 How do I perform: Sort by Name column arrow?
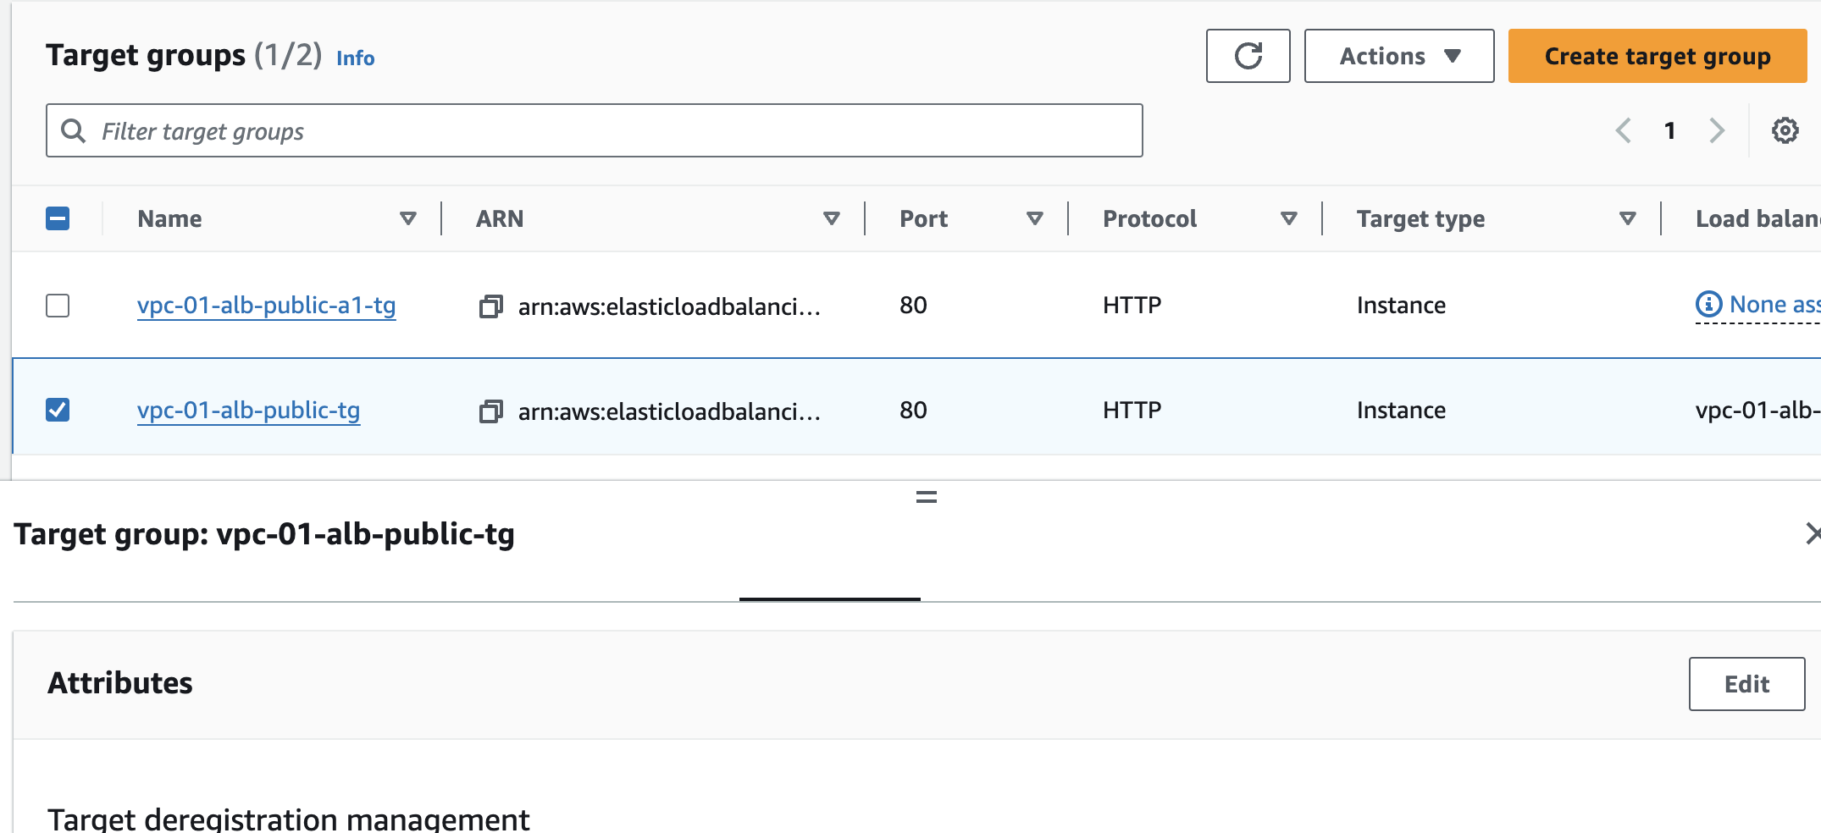click(x=408, y=218)
